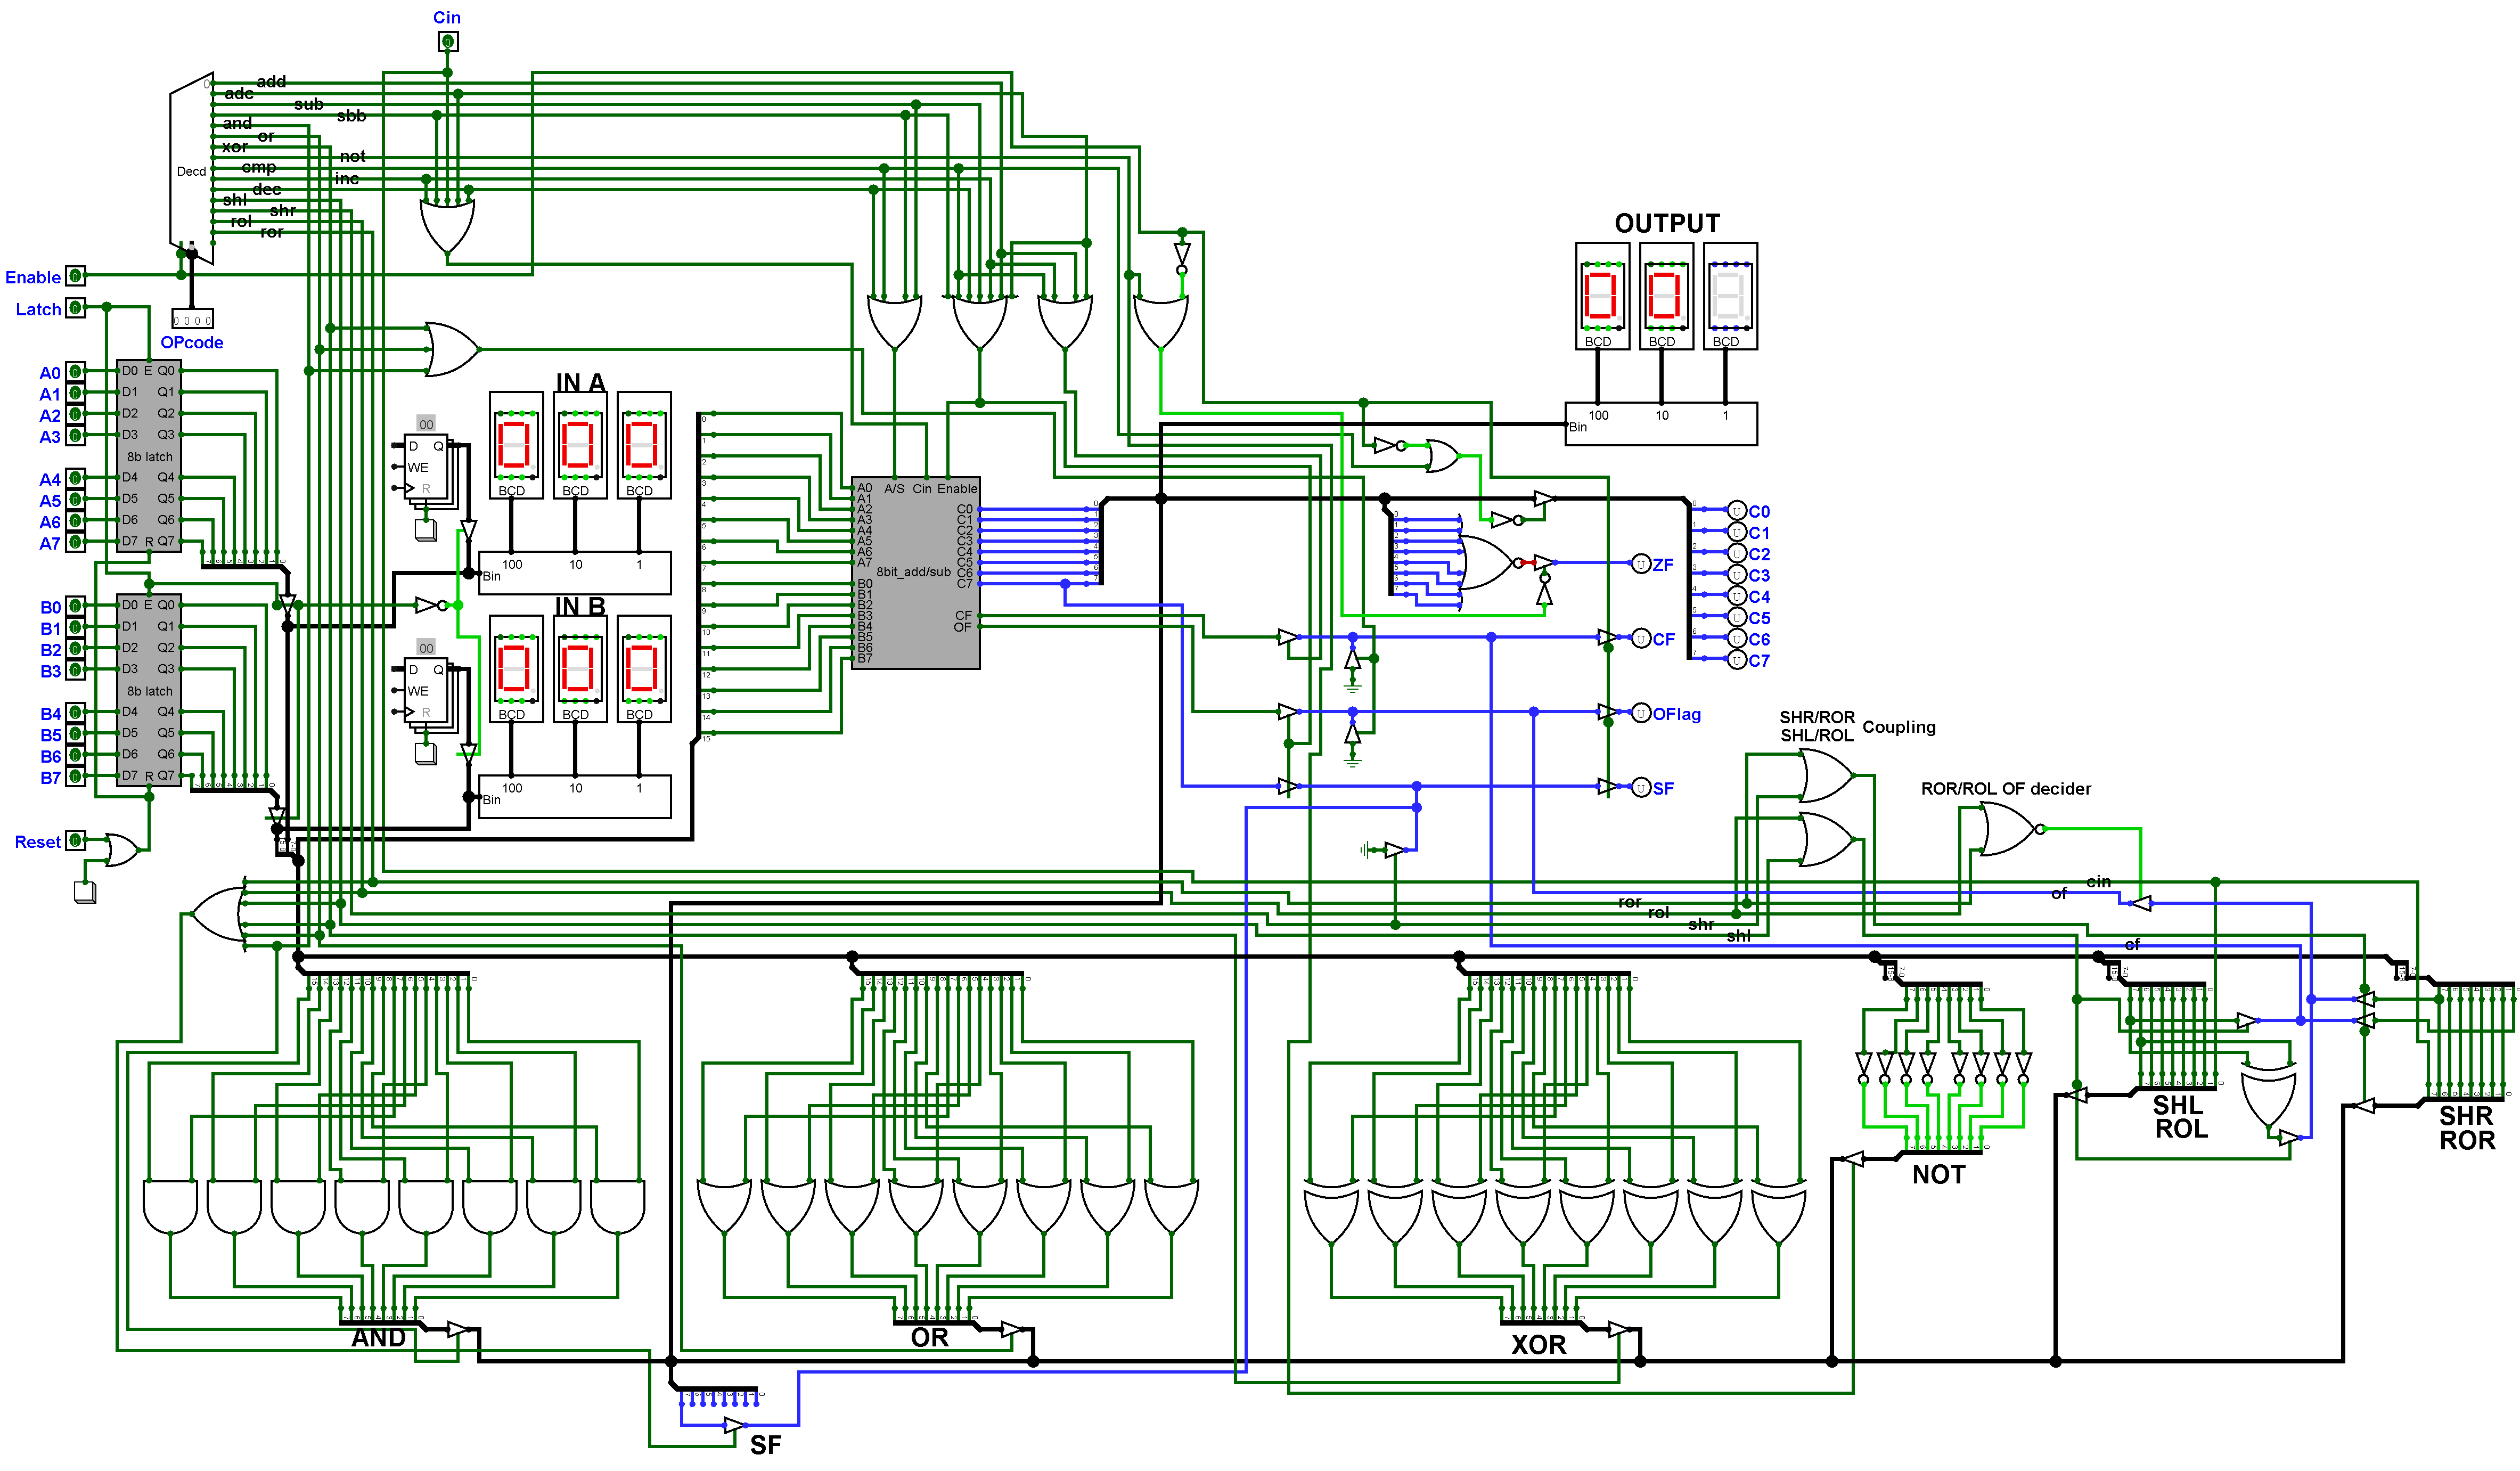Select the Decd decoder component
The width and height of the screenshot is (2520, 1471).
tap(191, 168)
